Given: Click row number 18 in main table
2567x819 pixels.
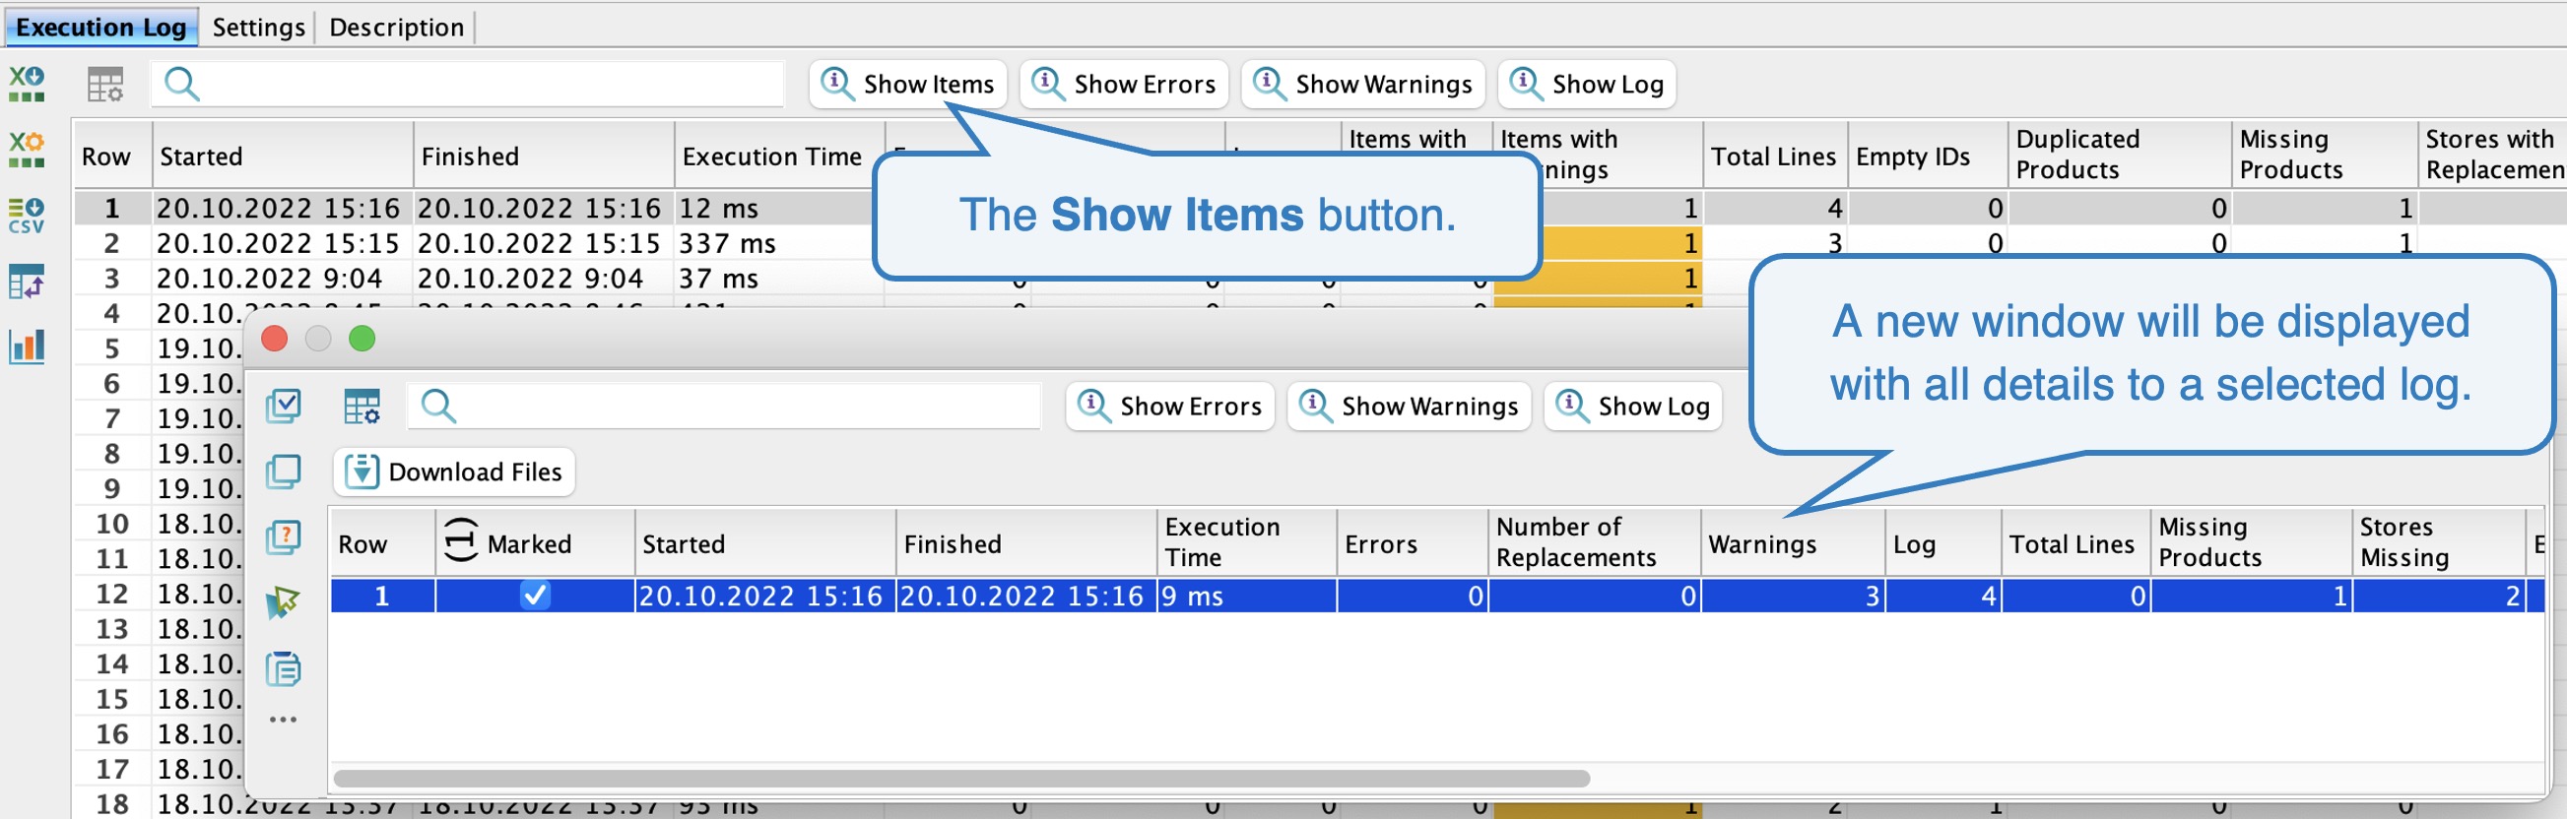Looking at the screenshot, I should pos(112,804).
